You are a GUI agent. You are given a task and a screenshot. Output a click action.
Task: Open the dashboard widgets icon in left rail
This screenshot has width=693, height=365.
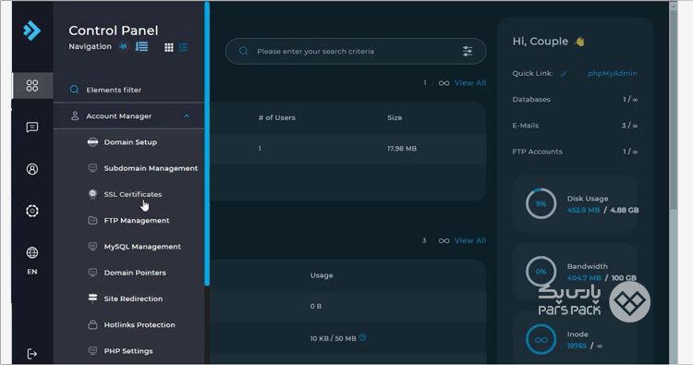pos(31,85)
